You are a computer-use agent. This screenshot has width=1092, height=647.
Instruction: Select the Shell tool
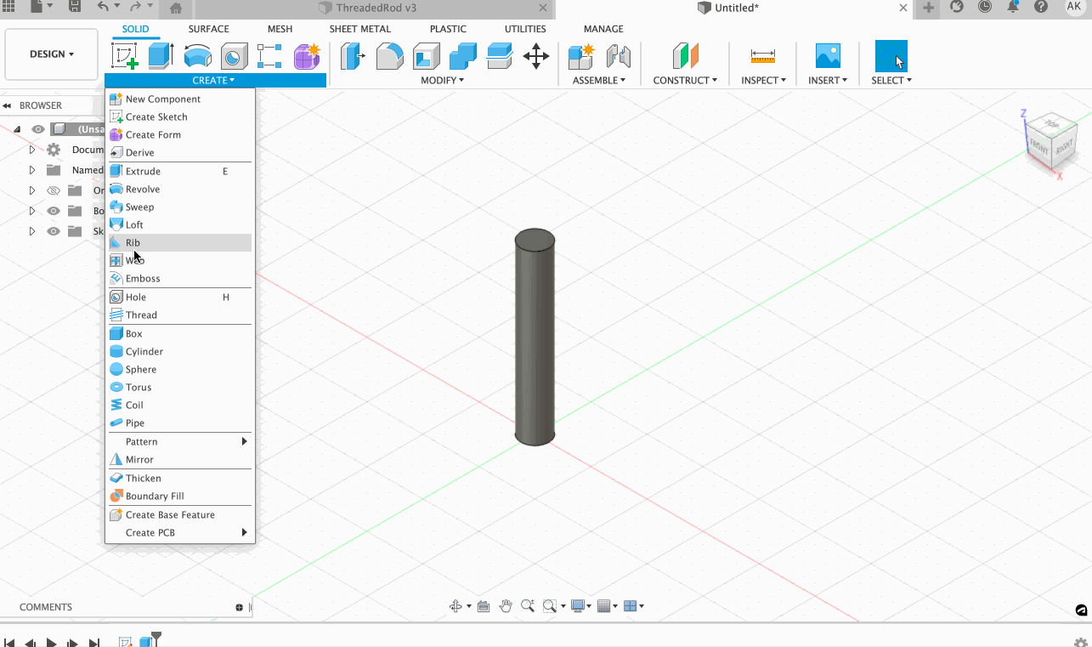pos(426,56)
